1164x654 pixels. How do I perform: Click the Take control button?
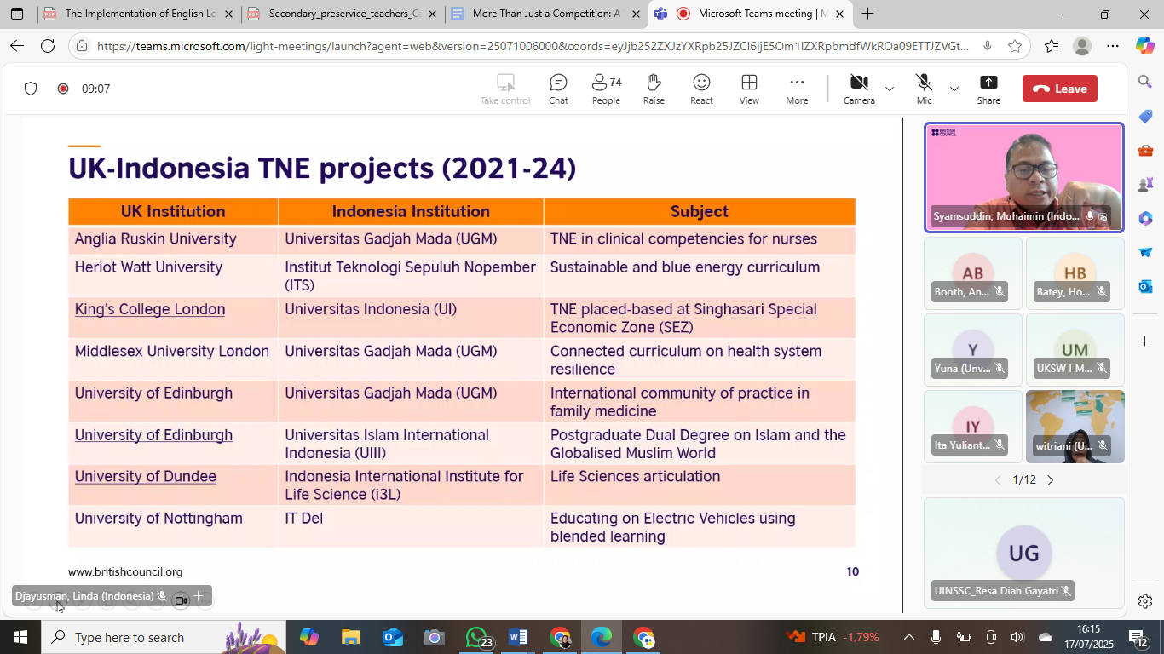(505, 89)
